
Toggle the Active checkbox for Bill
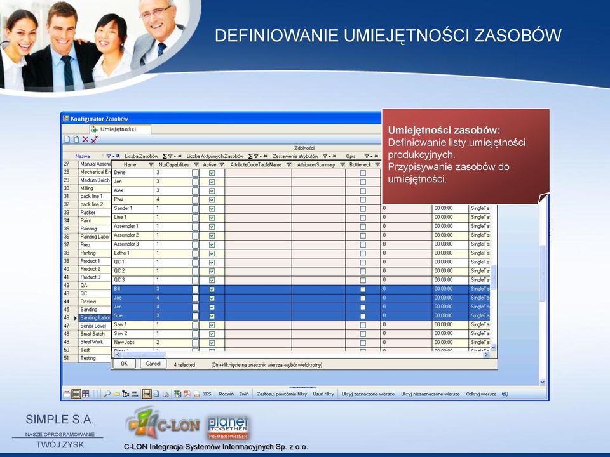coord(212,289)
